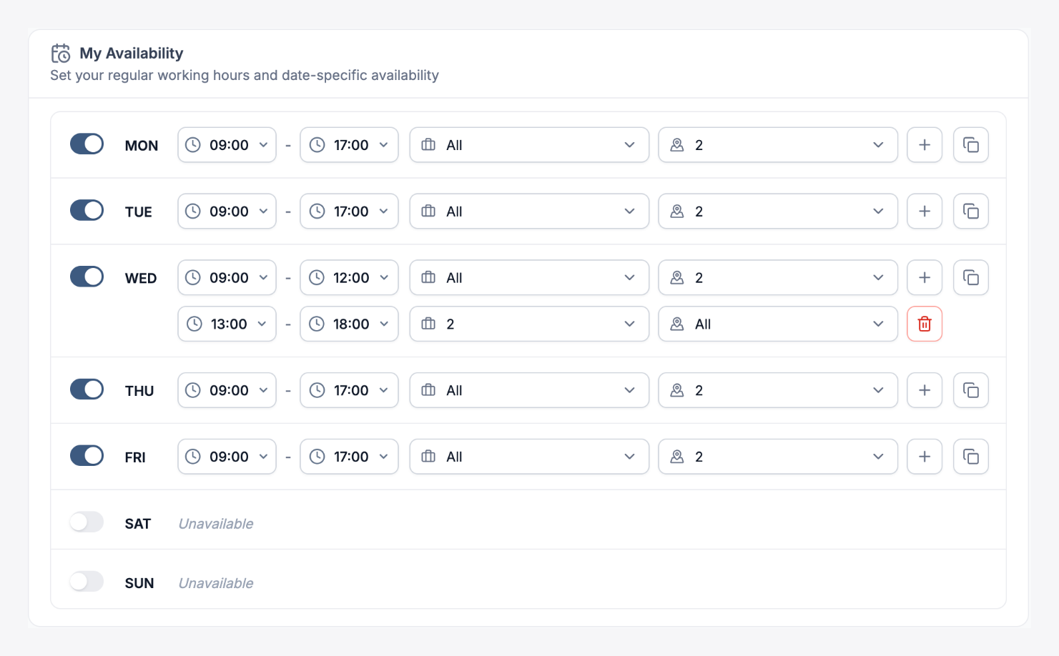Change Wednesday end time 18:00
Image resolution: width=1059 pixels, height=656 pixels.
349,324
